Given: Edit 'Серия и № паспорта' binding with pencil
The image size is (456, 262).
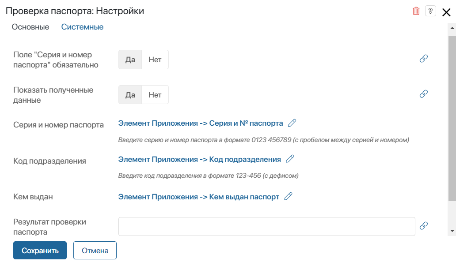Looking at the screenshot, I should (x=292, y=123).
